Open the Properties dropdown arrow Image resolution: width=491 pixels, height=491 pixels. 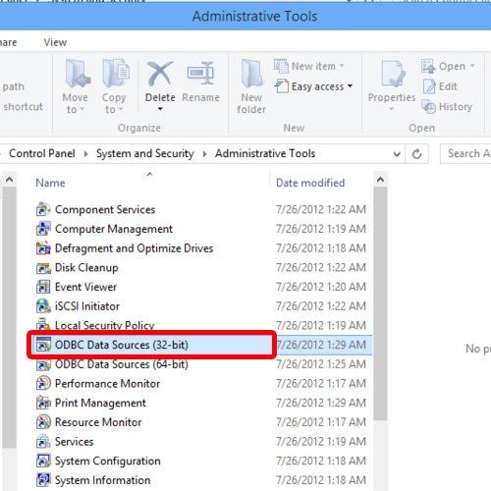pyautogui.click(x=391, y=109)
